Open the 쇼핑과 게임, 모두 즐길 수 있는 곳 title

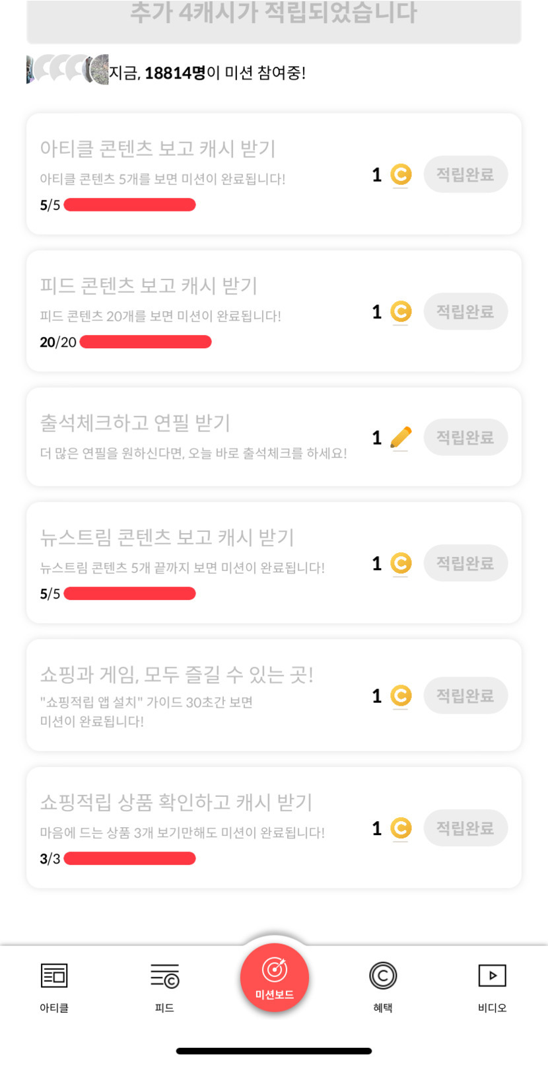click(x=176, y=675)
